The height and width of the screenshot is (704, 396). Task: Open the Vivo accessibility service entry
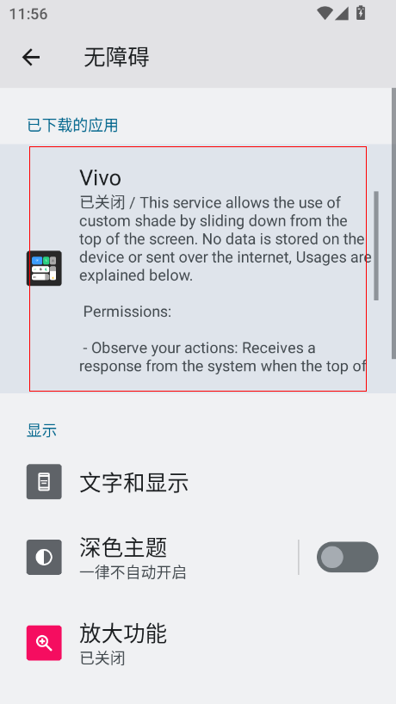click(x=198, y=269)
